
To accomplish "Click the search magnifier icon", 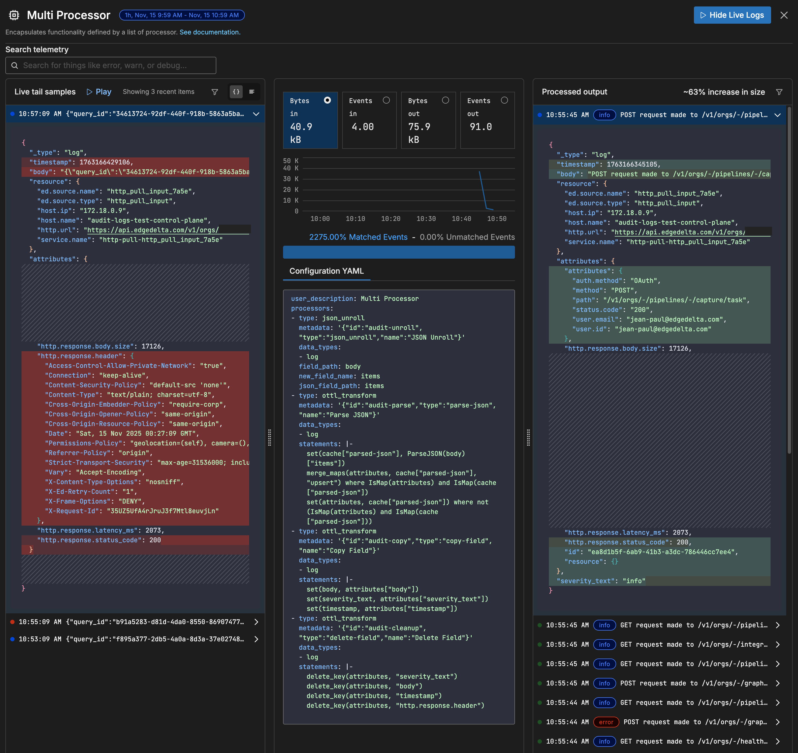I will [15, 65].
